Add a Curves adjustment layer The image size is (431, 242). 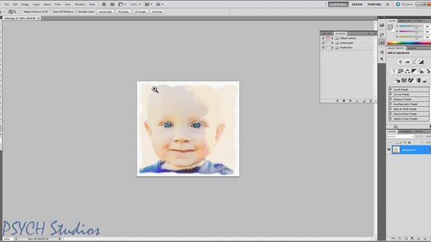(x=414, y=62)
